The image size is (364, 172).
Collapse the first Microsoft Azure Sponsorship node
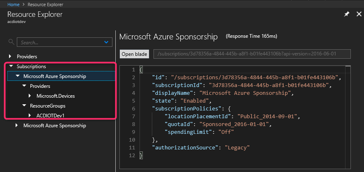pos(17,76)
